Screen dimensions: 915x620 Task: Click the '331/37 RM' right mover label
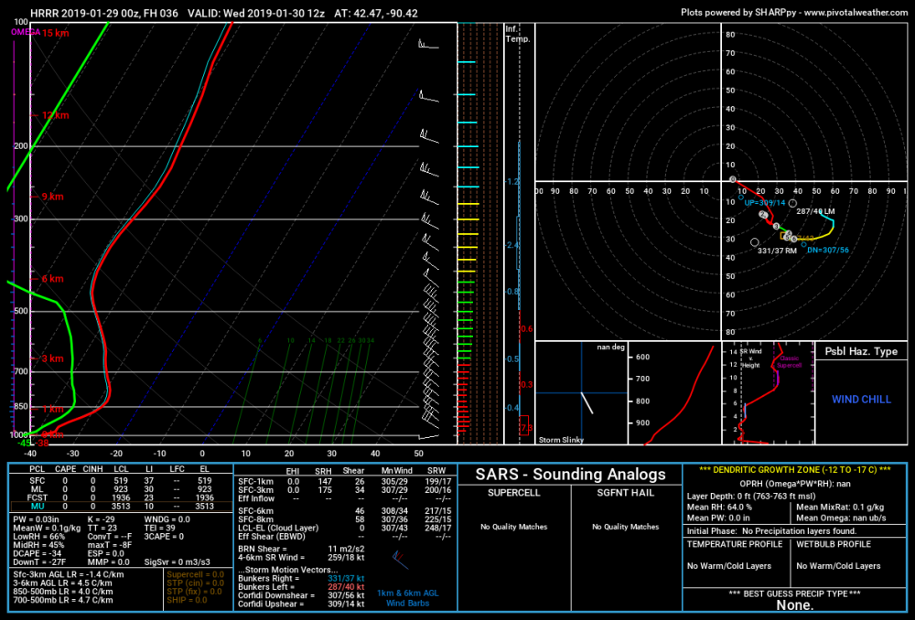point(777,251)
